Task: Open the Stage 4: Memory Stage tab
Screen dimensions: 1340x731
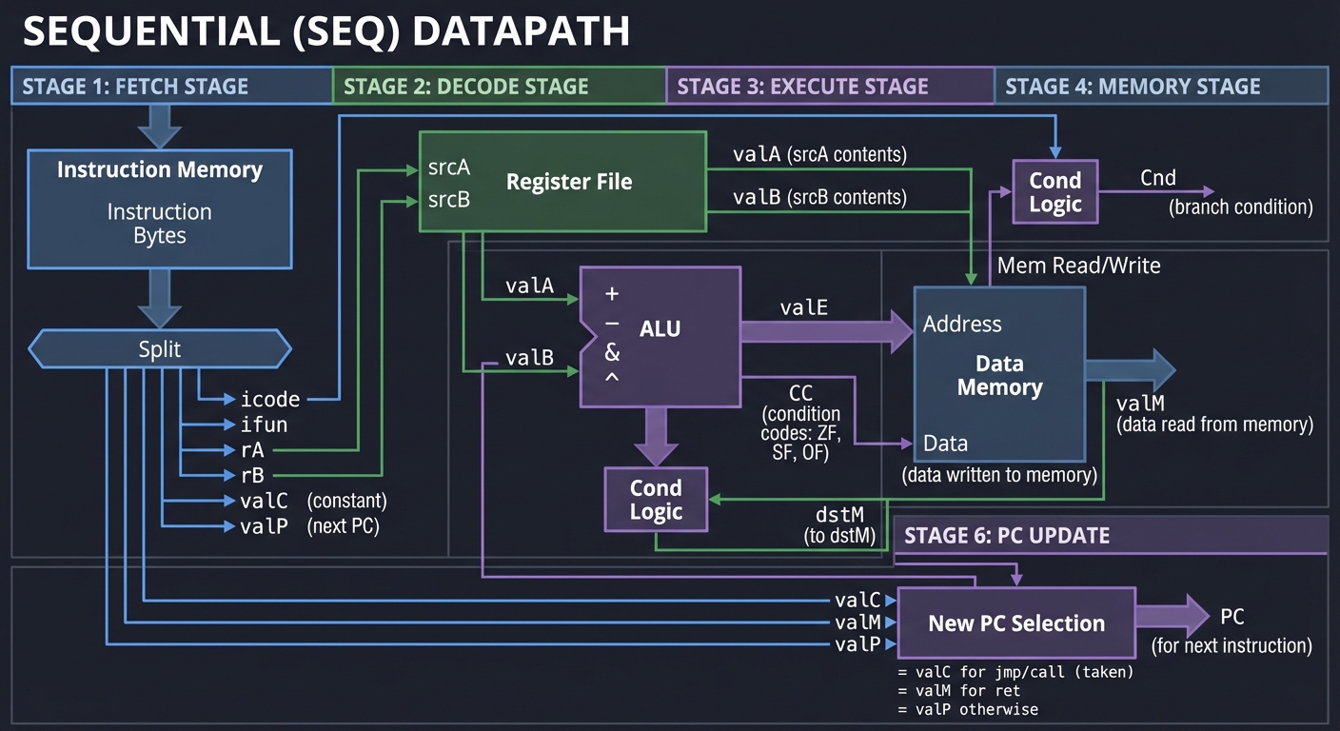Action: pyautogui.click(x=1161, y=86)
